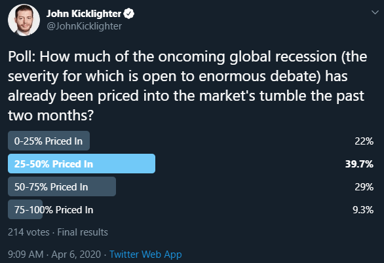Click the 29% poll result value
The image size is (384, 263).
[364, 187]
